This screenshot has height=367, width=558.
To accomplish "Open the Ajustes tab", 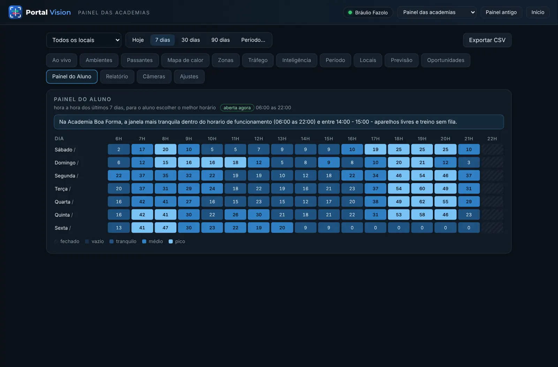I will [189, 77].
